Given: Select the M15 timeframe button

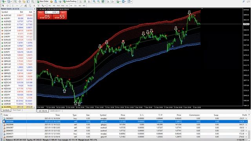Looking at the screenshot, I should click(58, 5).
